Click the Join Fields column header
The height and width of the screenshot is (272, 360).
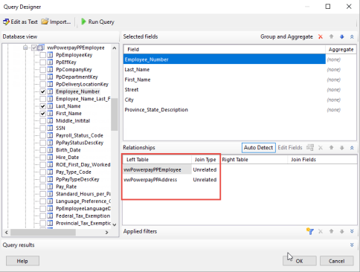click(x=322, y=160)
